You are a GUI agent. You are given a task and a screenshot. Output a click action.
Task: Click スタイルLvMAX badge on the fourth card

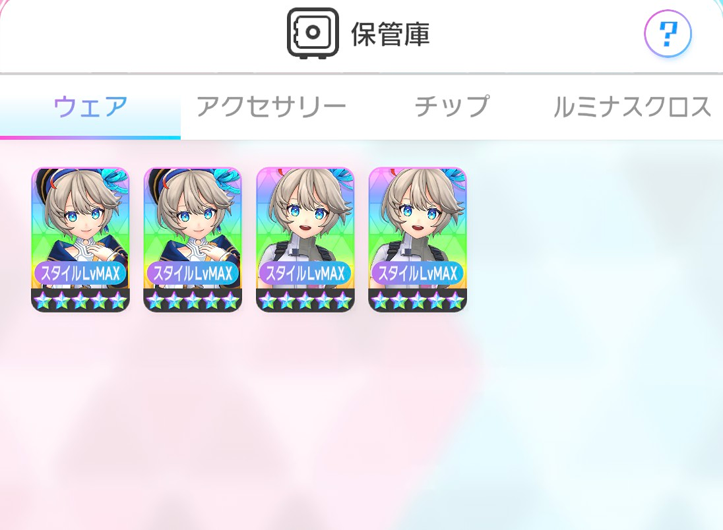coord(418,274)
